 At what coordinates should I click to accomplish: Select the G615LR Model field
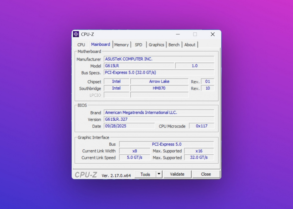click(139, 66)
